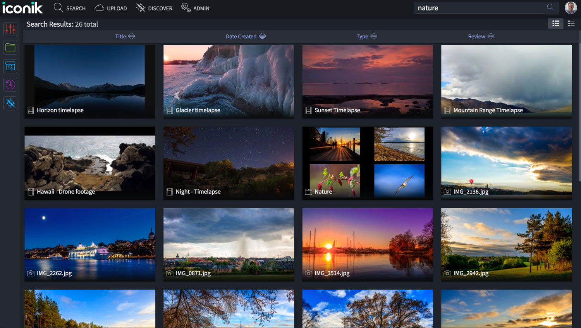581x328 pixels.
Task: Open the filter sliders sidebar icon
Action: (x=10, y=29)
